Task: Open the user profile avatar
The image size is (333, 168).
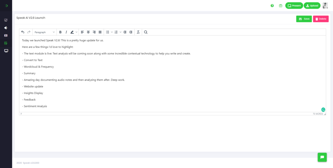Action: tap(325, 6)
